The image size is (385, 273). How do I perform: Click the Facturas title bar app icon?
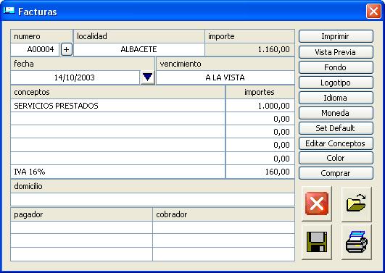pos(9,11)
